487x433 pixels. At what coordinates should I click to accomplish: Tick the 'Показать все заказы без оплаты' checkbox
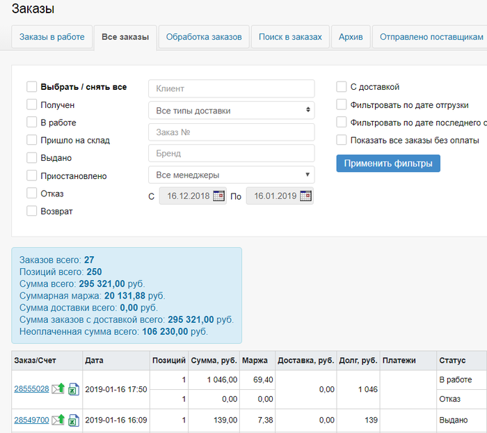[x=342, y=140]
